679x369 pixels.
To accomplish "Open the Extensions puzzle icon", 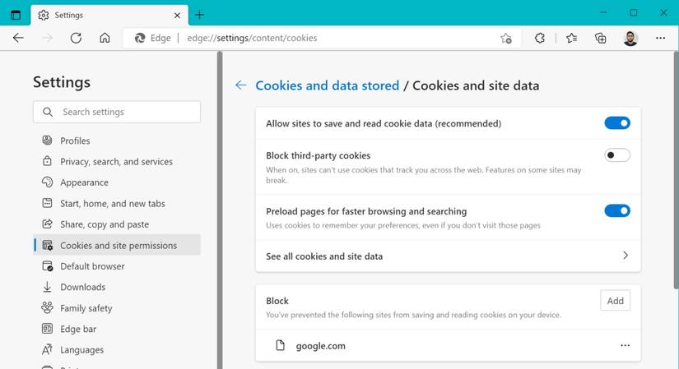I will 540,38.
